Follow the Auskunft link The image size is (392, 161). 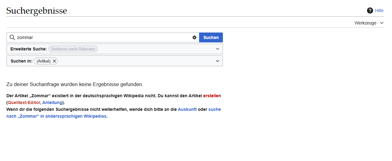click(x=187, y=109)
